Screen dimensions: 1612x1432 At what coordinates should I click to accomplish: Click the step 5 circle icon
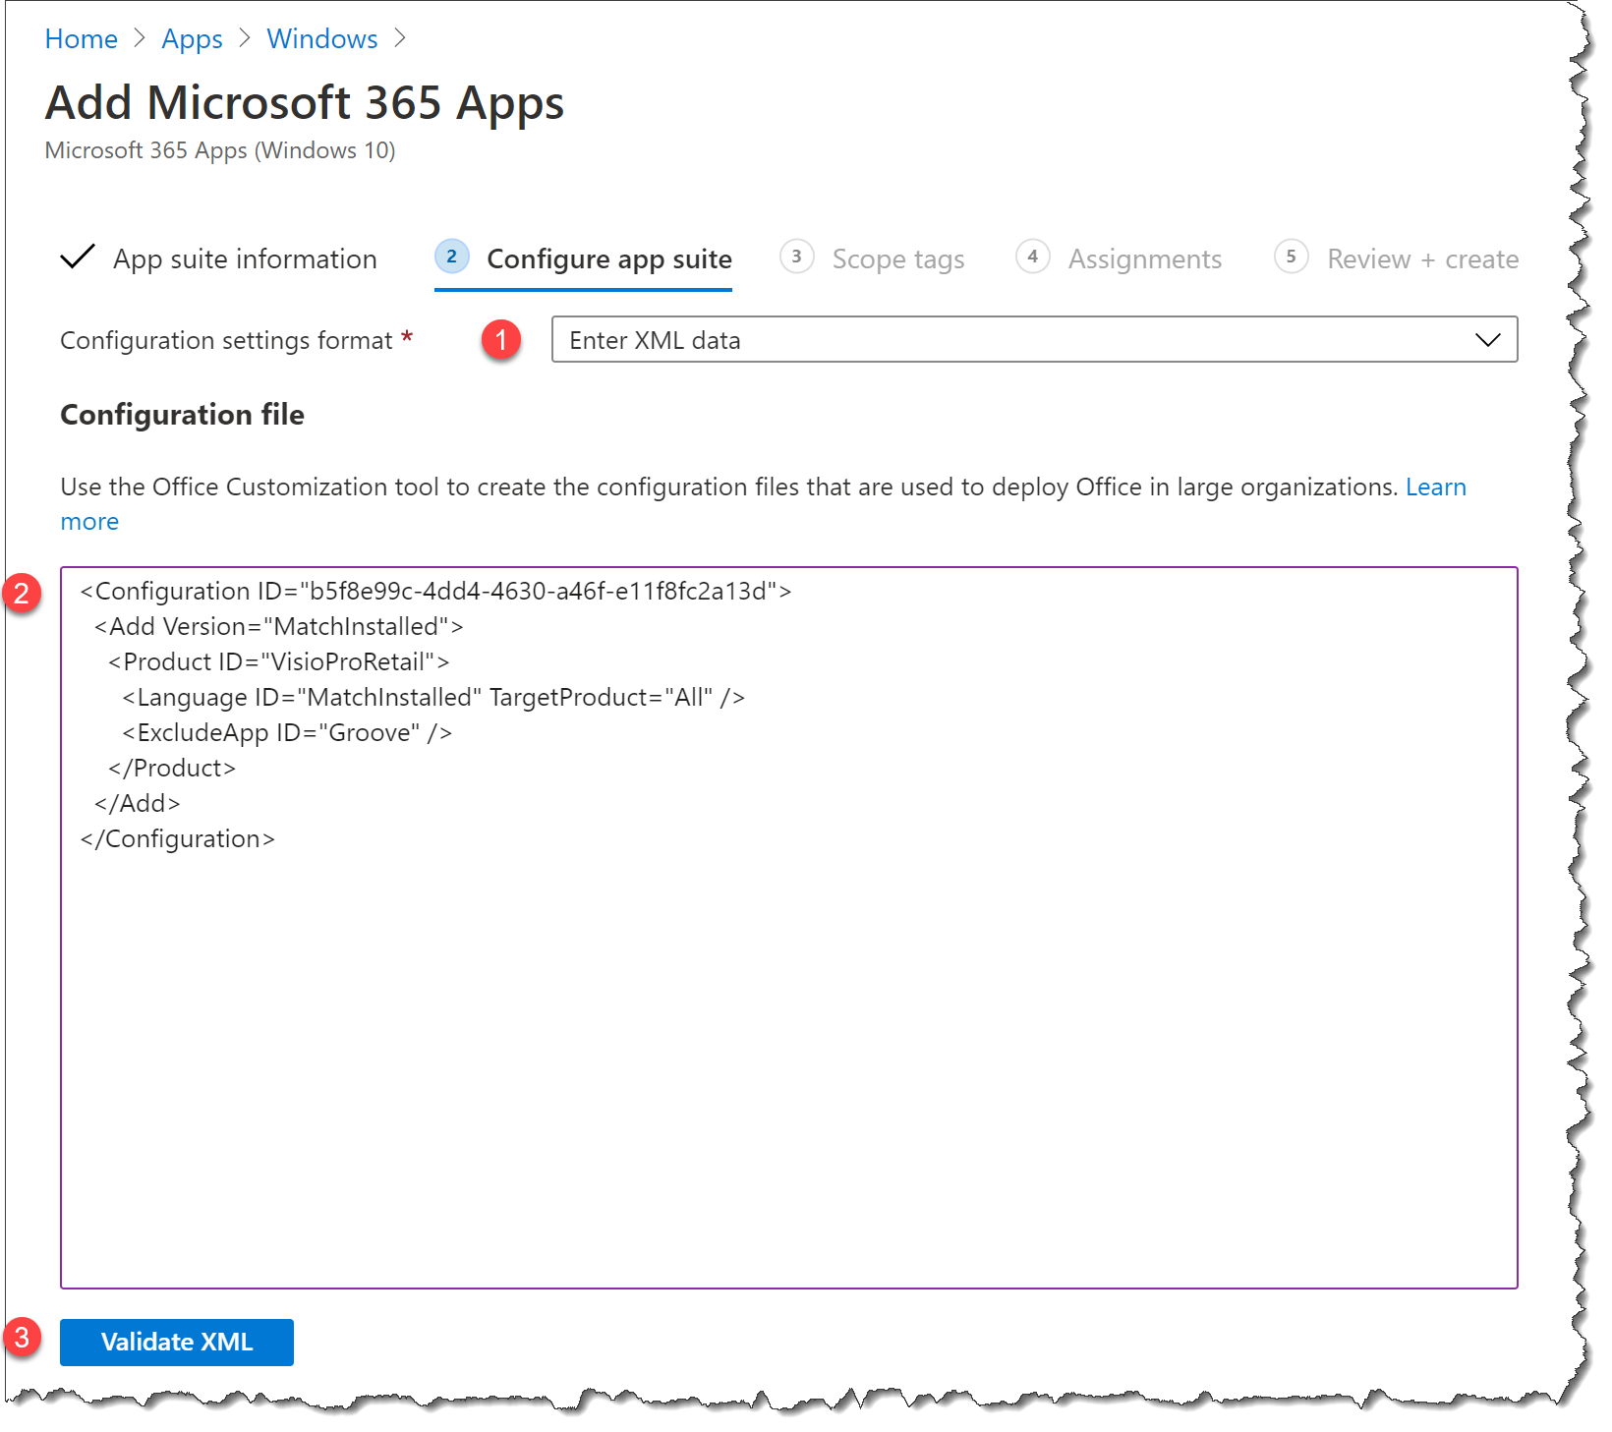tap(1291, 258)
